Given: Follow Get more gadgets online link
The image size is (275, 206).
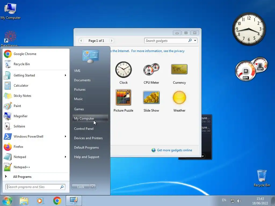Looking at the screenshot, I should [175, 150].
